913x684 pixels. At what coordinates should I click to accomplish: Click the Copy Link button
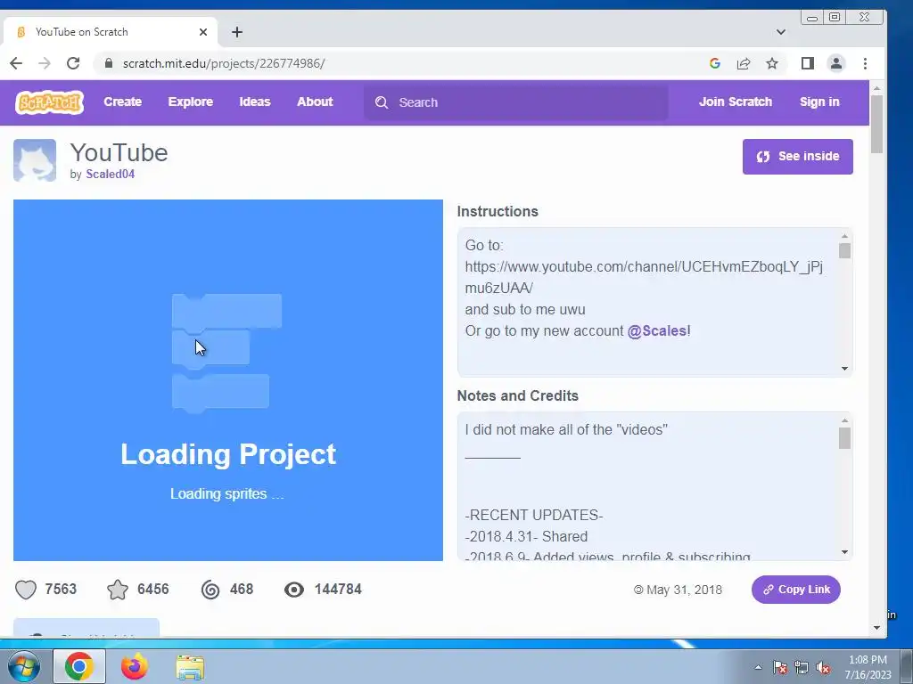click(x=796, y=590)
